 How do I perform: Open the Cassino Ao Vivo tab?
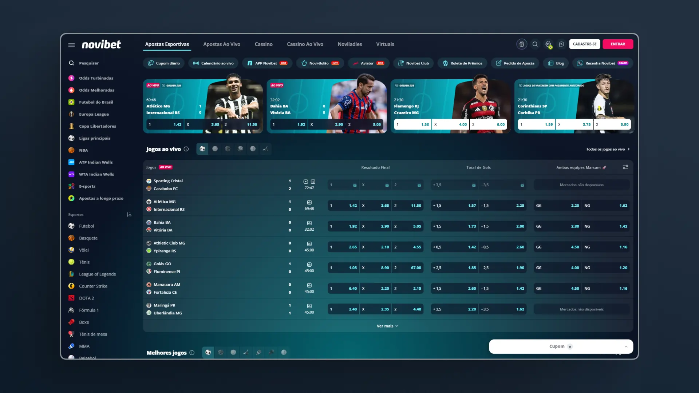(x=305, y=44)
